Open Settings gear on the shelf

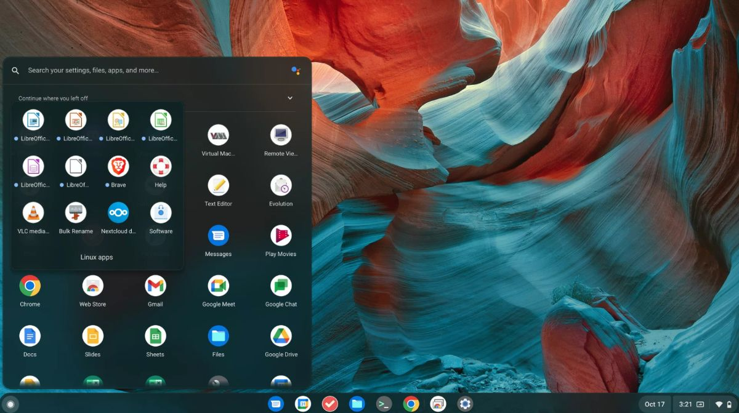[465, 404]
